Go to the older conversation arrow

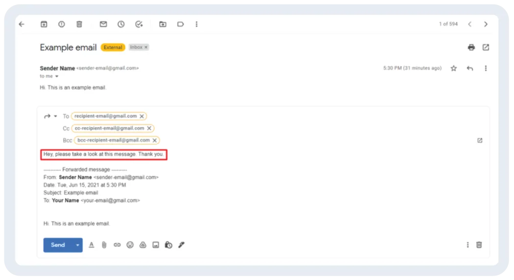(486, 24)
